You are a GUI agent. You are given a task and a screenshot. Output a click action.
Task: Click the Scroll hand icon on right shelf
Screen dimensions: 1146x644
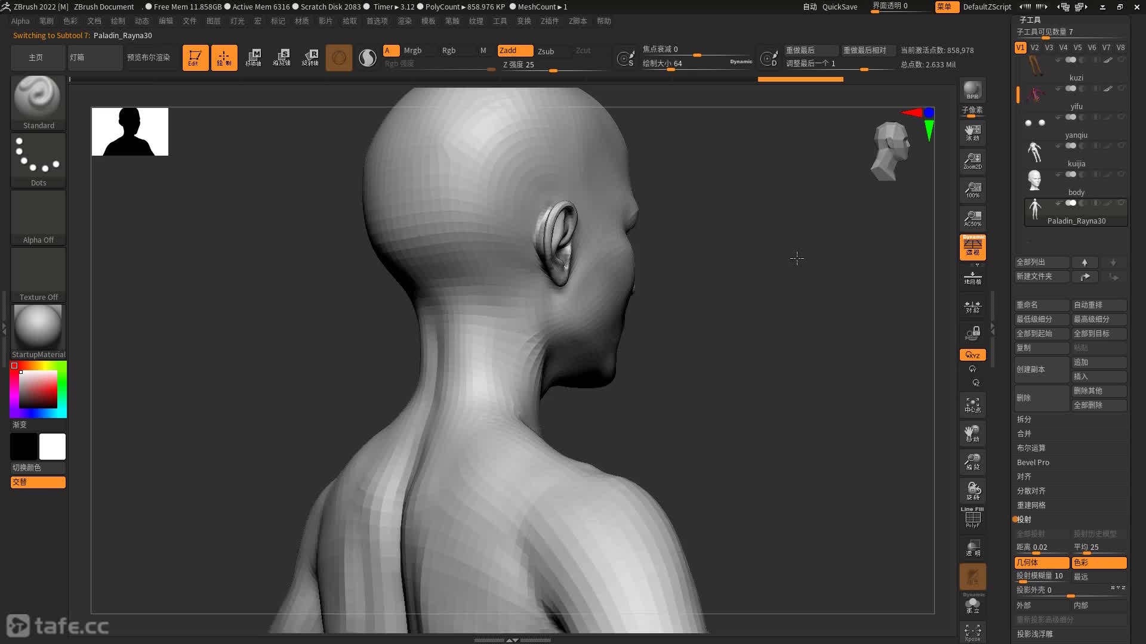(x=972, y=132)
